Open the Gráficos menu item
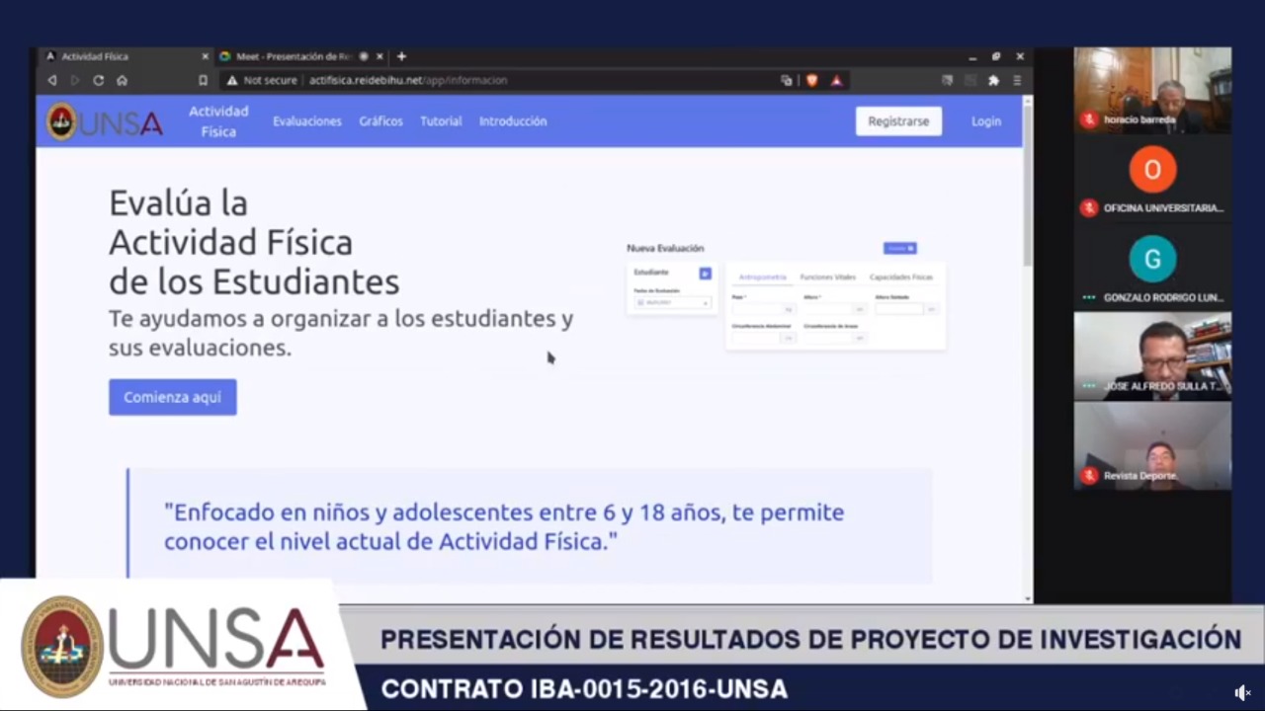This screenshot has height=711, width=1265. click(x=380, y=121)
